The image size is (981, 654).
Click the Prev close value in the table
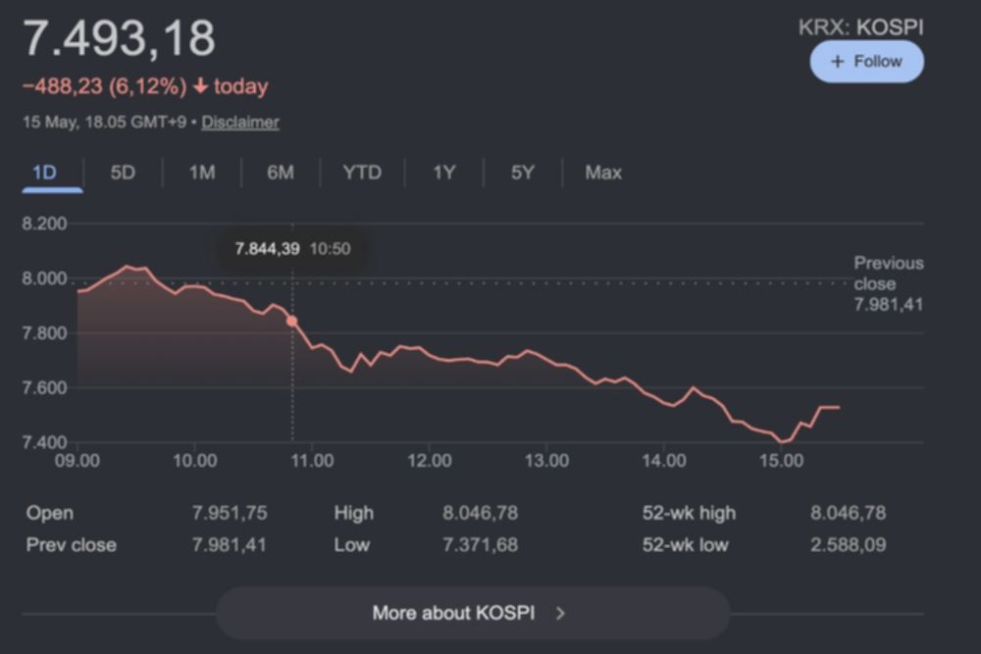pyautogui.click(x=229, y=544)
